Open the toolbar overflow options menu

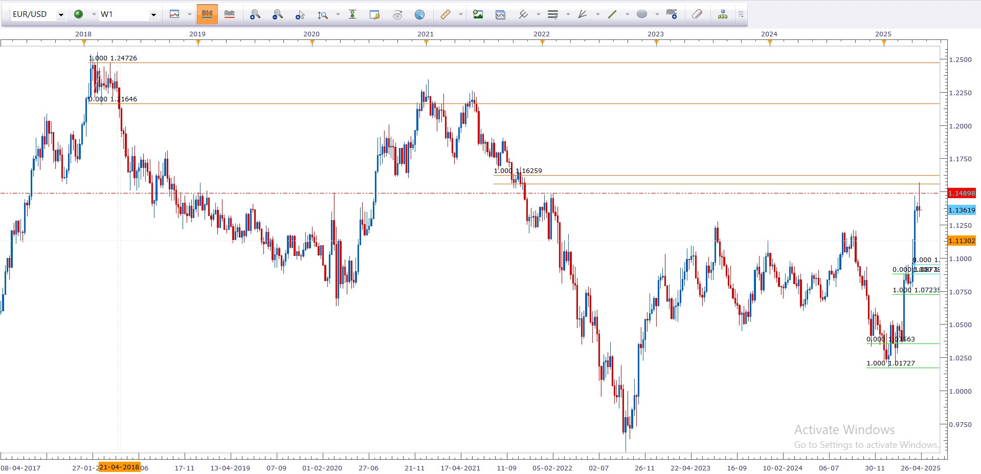pos(741,14)
